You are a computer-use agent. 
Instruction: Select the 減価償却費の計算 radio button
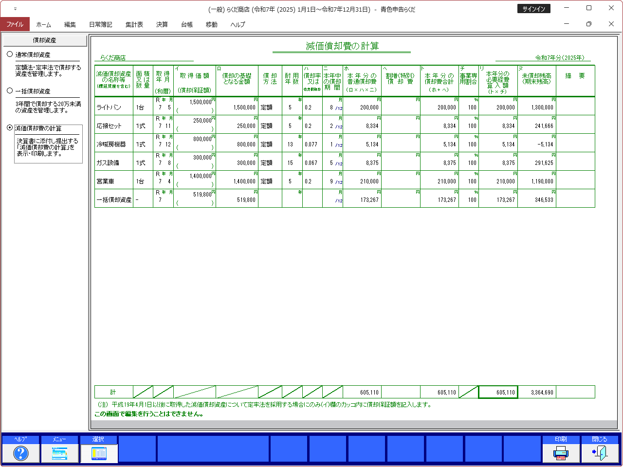click(10, 128)
